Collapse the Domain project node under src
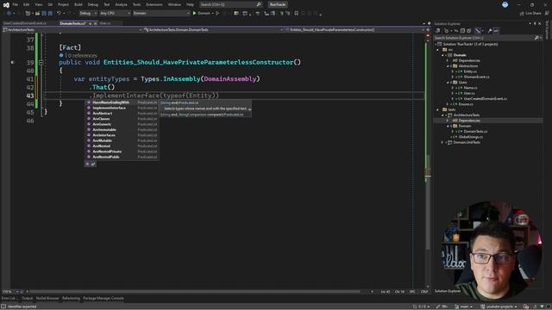The height and width of the screenshot is (310, 552). pos(443,55)
